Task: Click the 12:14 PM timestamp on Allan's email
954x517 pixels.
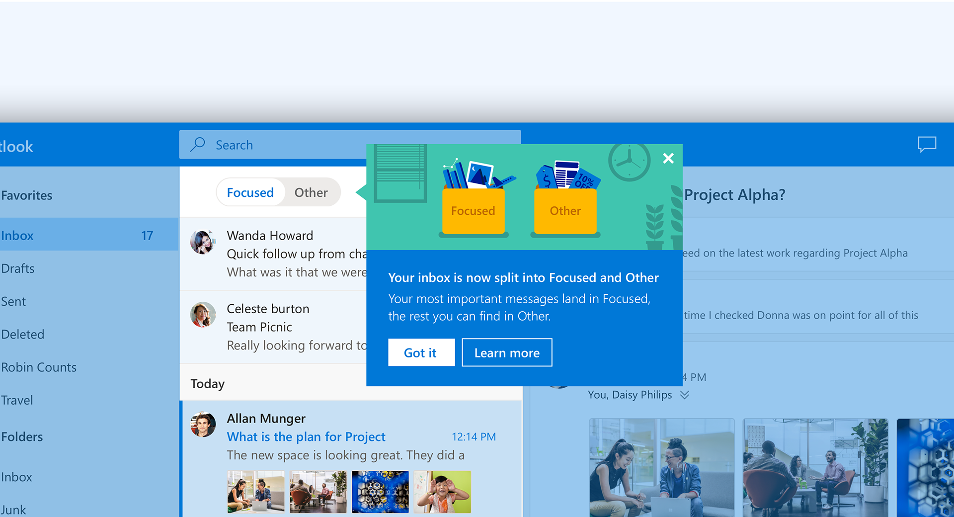Action: [474, 437]
